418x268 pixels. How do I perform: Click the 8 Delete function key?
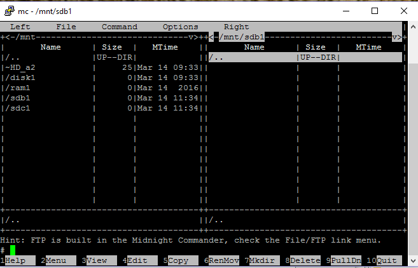click(303, 260)
